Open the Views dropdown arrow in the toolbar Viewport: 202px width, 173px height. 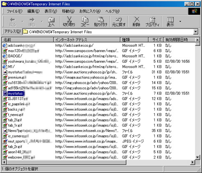(x=180, y=21)
